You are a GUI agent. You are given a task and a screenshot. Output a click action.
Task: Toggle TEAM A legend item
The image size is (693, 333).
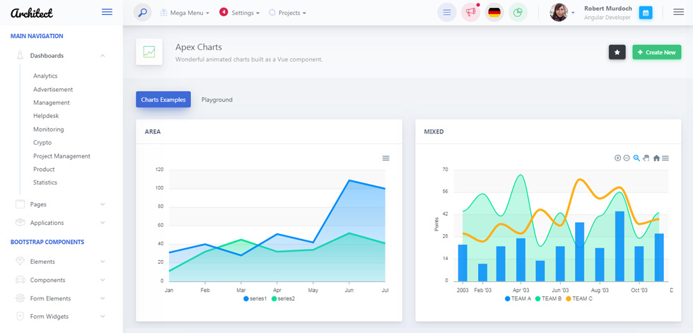pyautogui.click(x=518, y=299)
